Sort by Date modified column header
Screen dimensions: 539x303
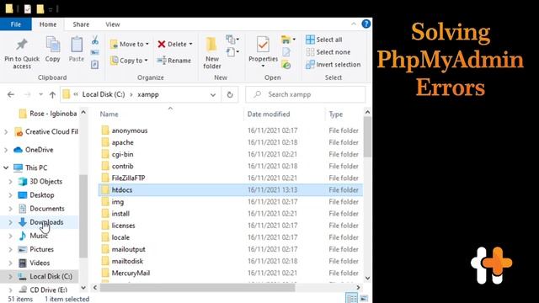pos(269,114)
